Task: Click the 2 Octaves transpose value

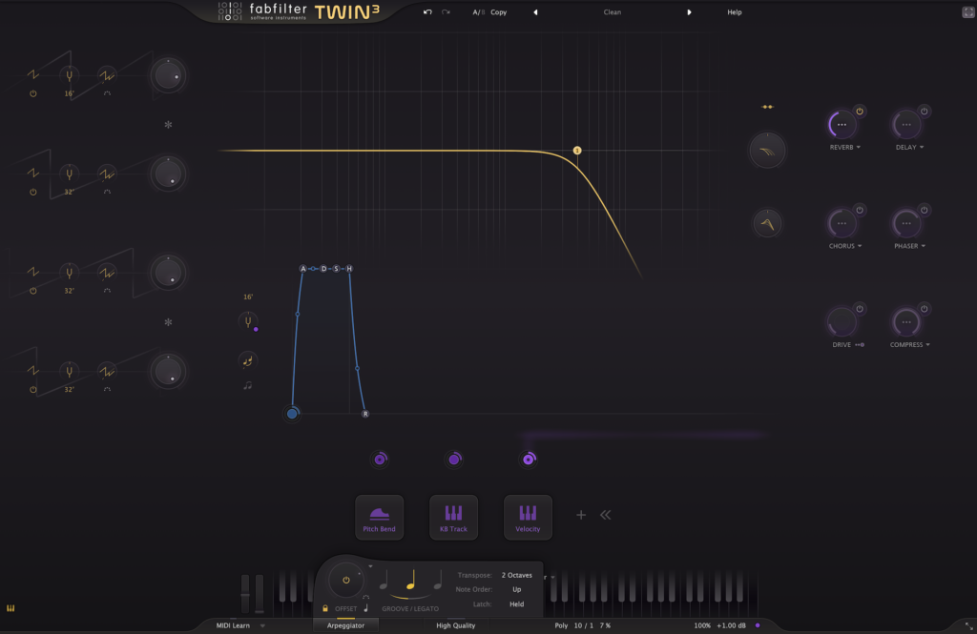Action: pyautogui.click(x=516, y=575)
